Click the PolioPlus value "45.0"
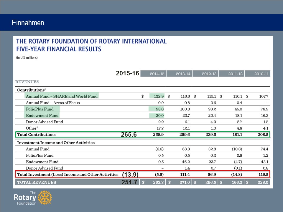 pos(238,109)
